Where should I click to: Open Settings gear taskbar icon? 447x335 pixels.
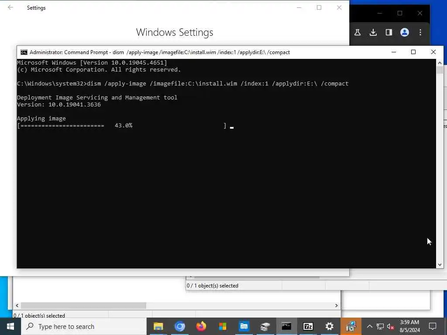pyautogui.click(x=329, y=326)
